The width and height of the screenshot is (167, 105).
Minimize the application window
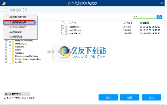point(153,3)
